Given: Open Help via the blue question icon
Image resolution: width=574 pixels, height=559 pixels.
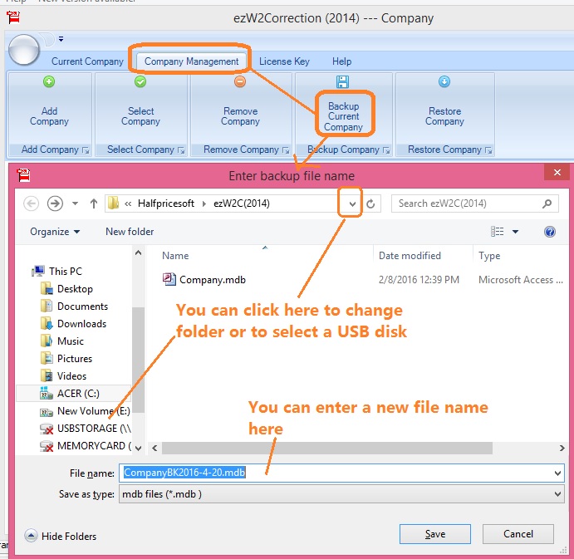Looking at the screenshot, I should tap(549, 232).
